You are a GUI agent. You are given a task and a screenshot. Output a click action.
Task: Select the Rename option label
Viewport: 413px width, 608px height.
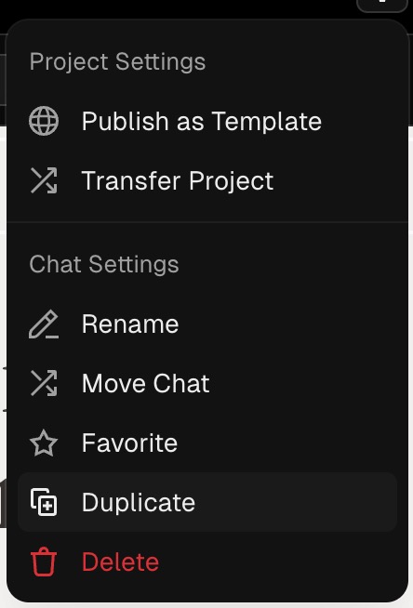(x=130, y=324)
